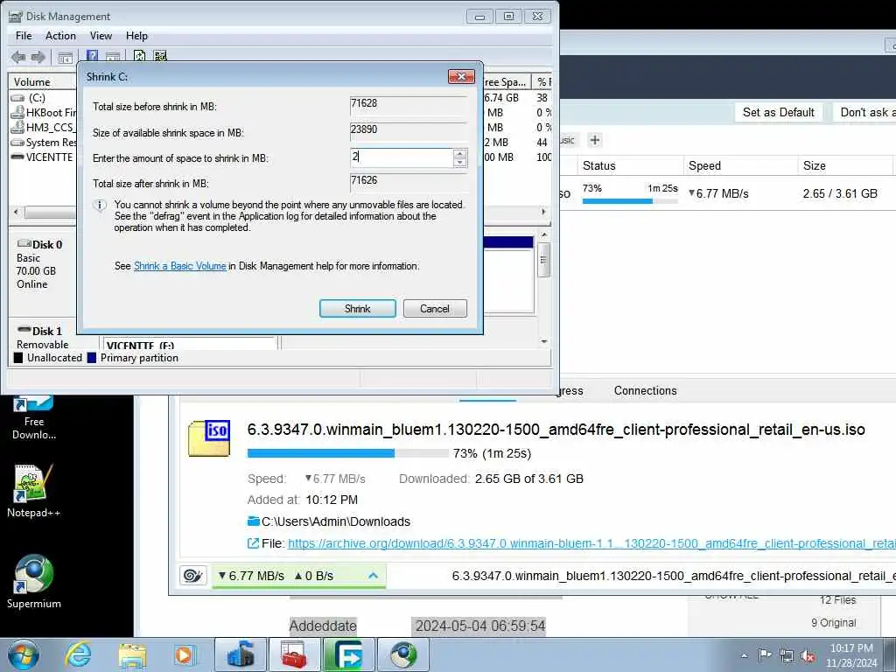Click the network tray icon
896x672 pixels.
(787, 655)
